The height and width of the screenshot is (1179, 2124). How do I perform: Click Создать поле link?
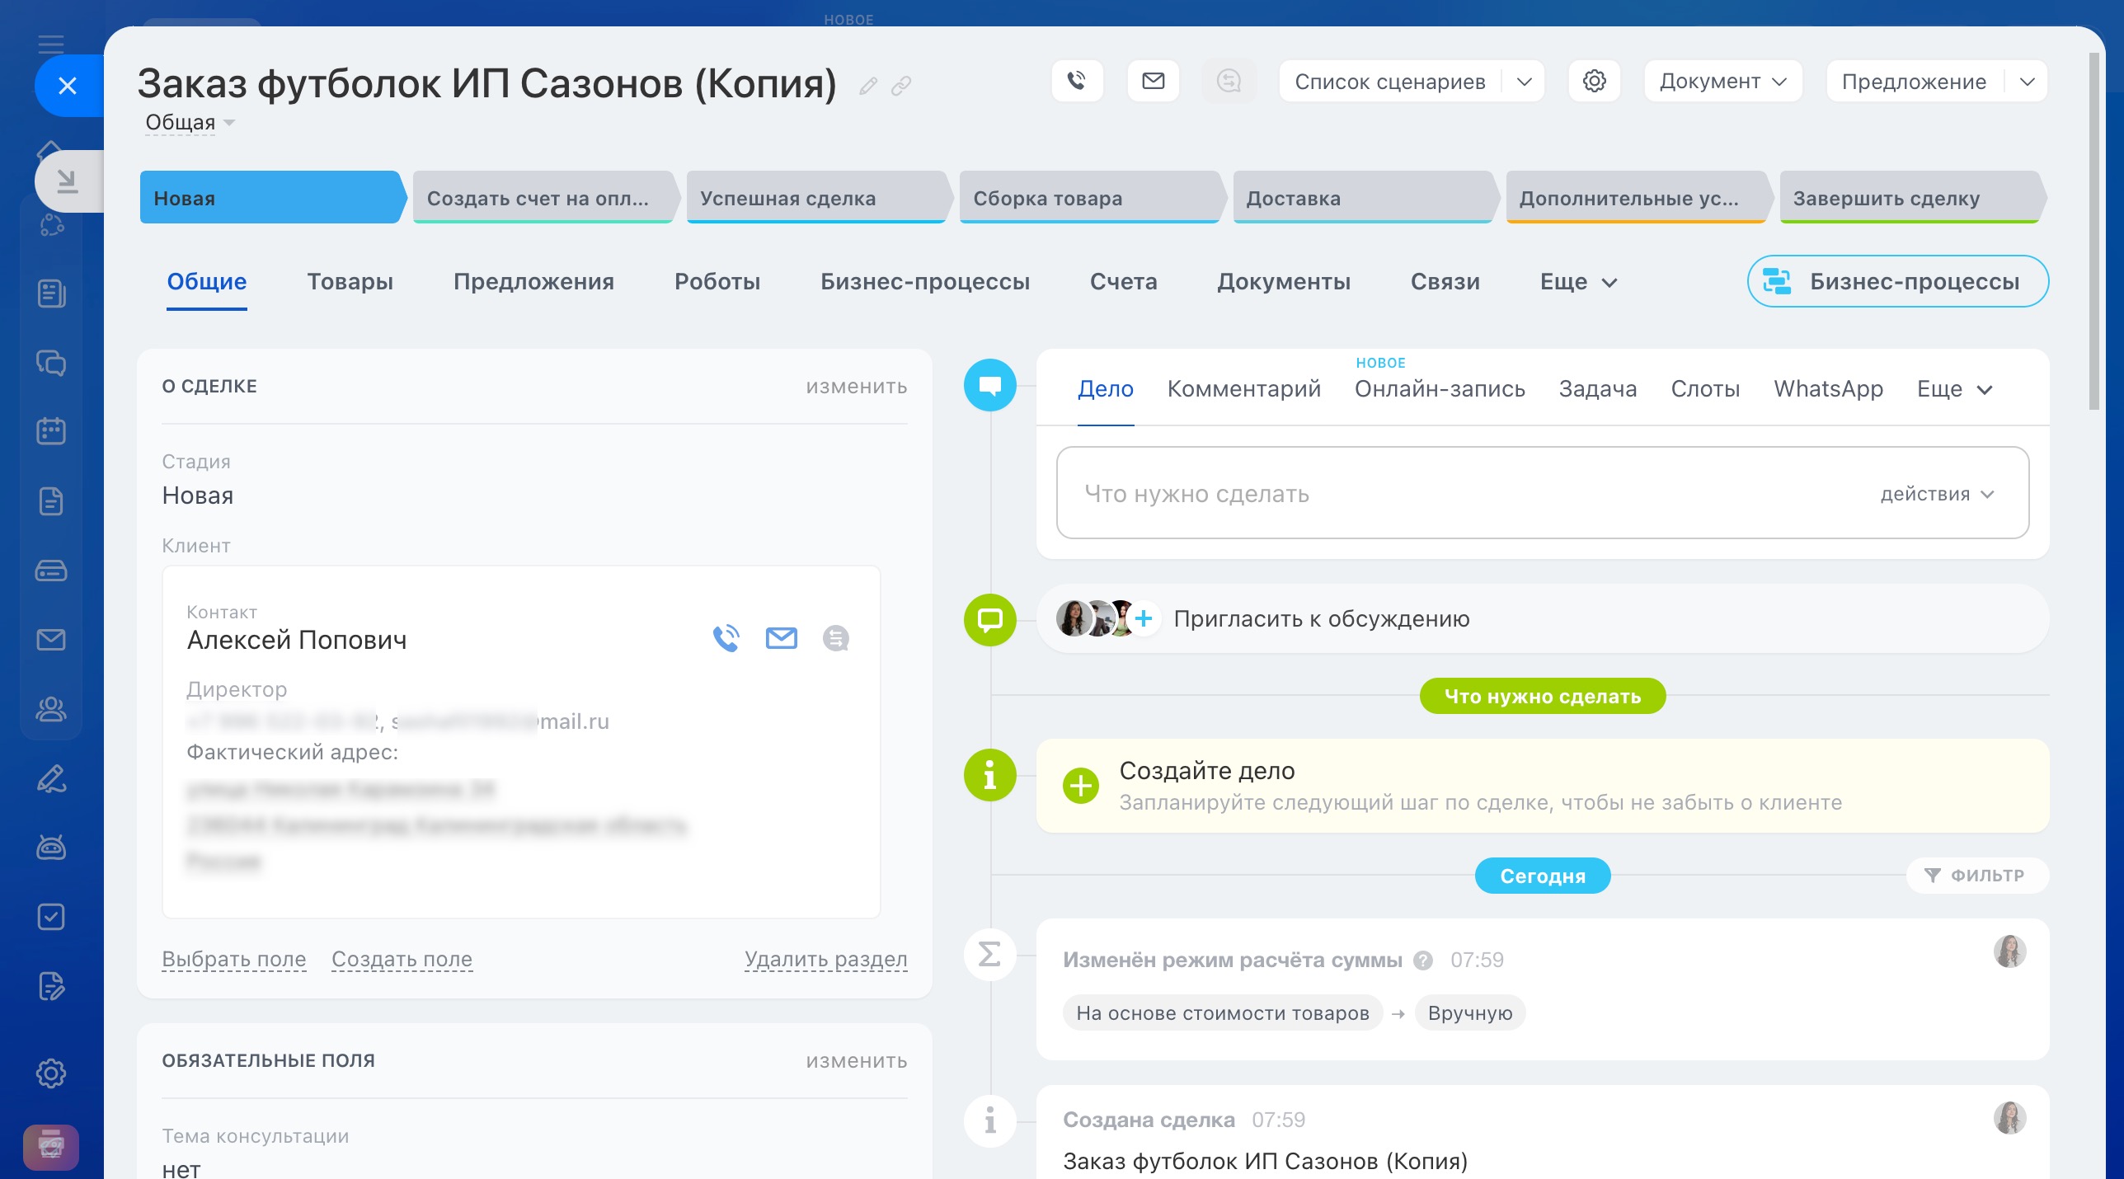(402, 959)
